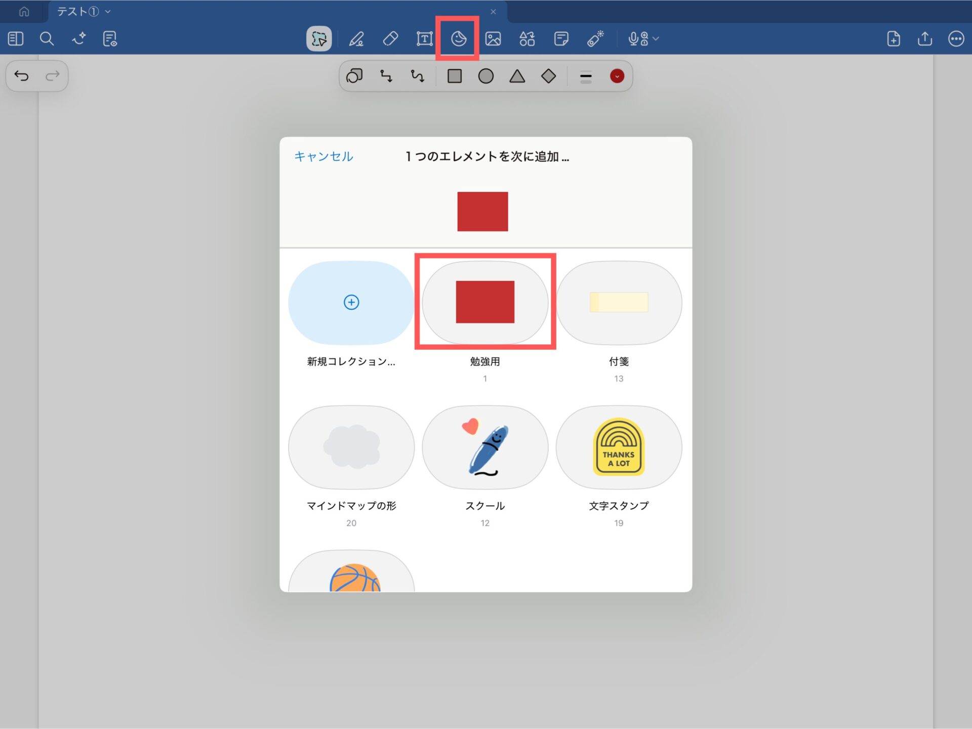Select the Image insert tool
Image resolution: width=972 pixels, height=729 pixels.
point(493,39)
